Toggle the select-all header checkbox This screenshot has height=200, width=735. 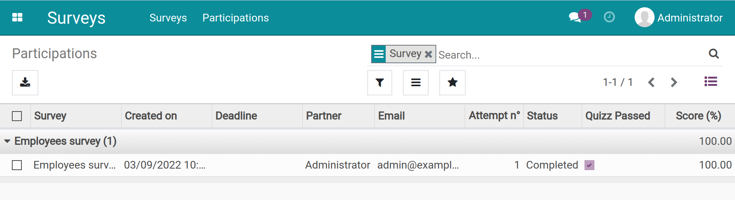17,116
